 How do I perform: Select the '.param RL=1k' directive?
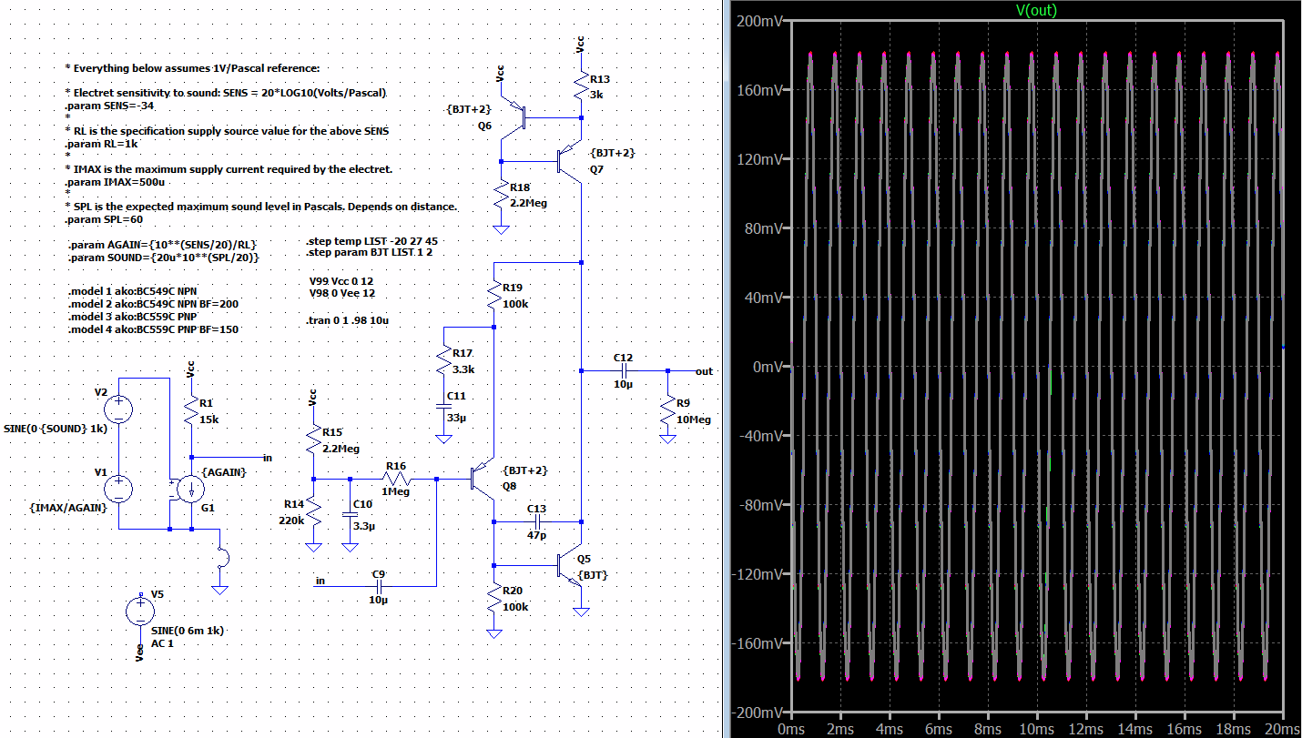click(x=101, y=144)
